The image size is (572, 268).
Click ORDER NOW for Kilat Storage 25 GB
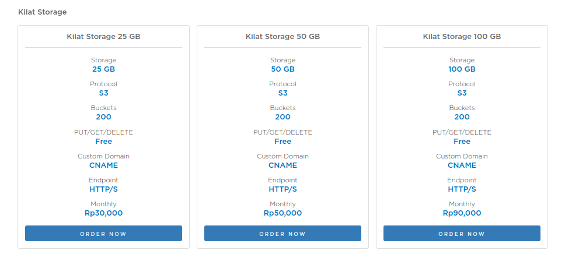coord(103,234)
